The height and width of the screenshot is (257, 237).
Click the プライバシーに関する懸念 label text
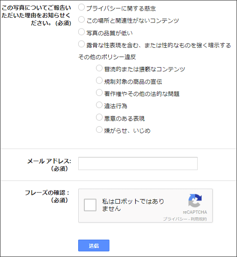click(x=121, y=8)
